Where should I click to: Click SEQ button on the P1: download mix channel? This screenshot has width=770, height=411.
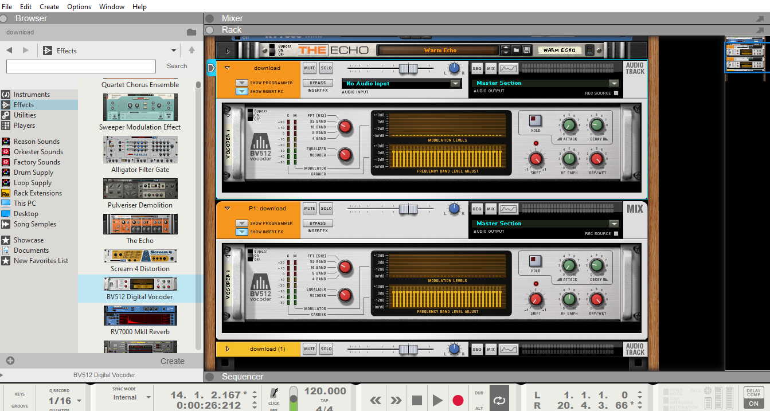477,209
